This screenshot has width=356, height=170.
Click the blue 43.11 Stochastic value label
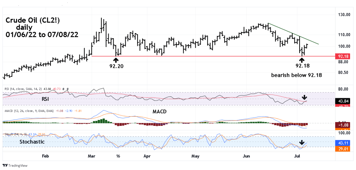[343, 143]
